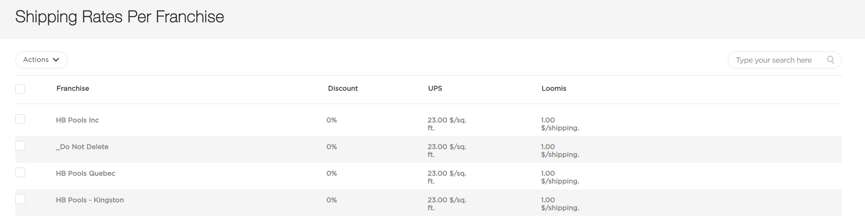The width and height of the screenshot is (865, 220).
Task: Click the UPS column header
Action: coord(435,88)
